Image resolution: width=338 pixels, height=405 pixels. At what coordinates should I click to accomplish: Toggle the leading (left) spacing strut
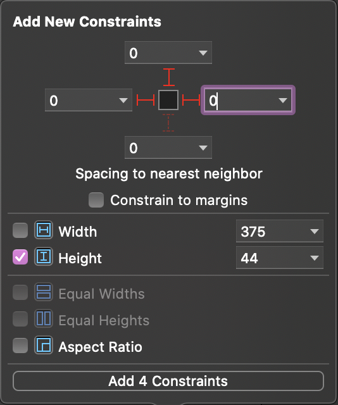point(146,100)
